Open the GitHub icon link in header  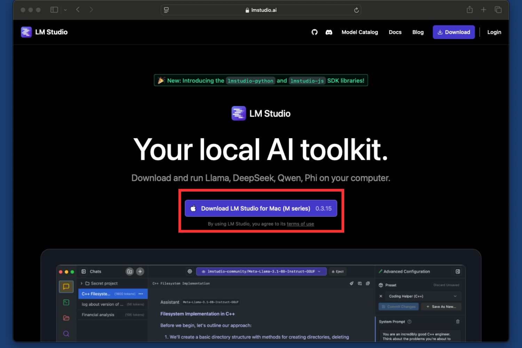(315, 32)
